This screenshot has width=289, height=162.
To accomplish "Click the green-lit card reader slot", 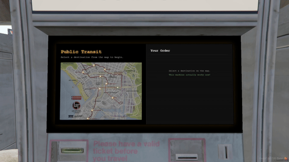I will (x=72, y=151).
